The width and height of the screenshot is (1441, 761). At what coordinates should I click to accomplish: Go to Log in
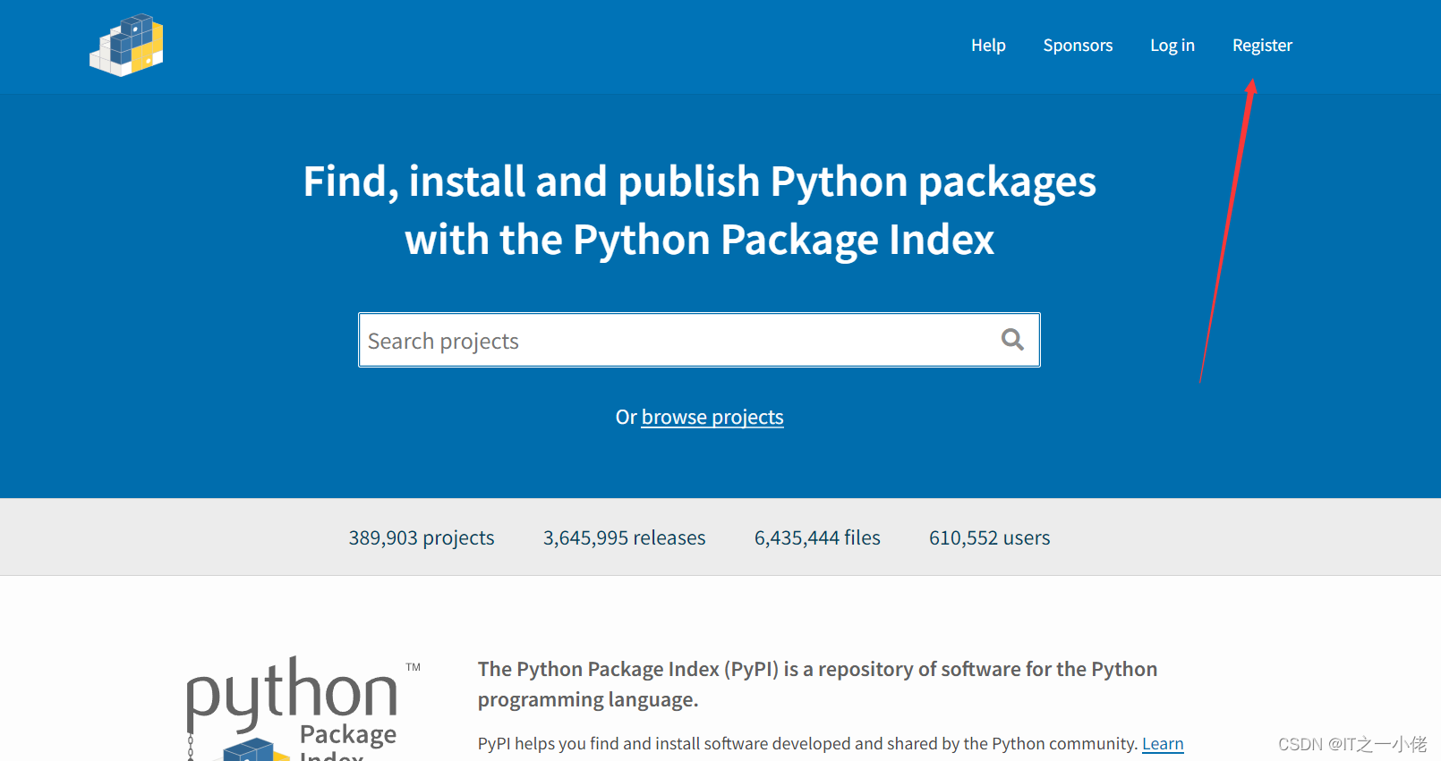(1172, 46)
